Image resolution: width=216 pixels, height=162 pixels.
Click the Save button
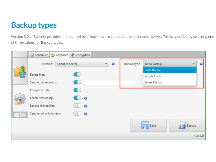148,126
